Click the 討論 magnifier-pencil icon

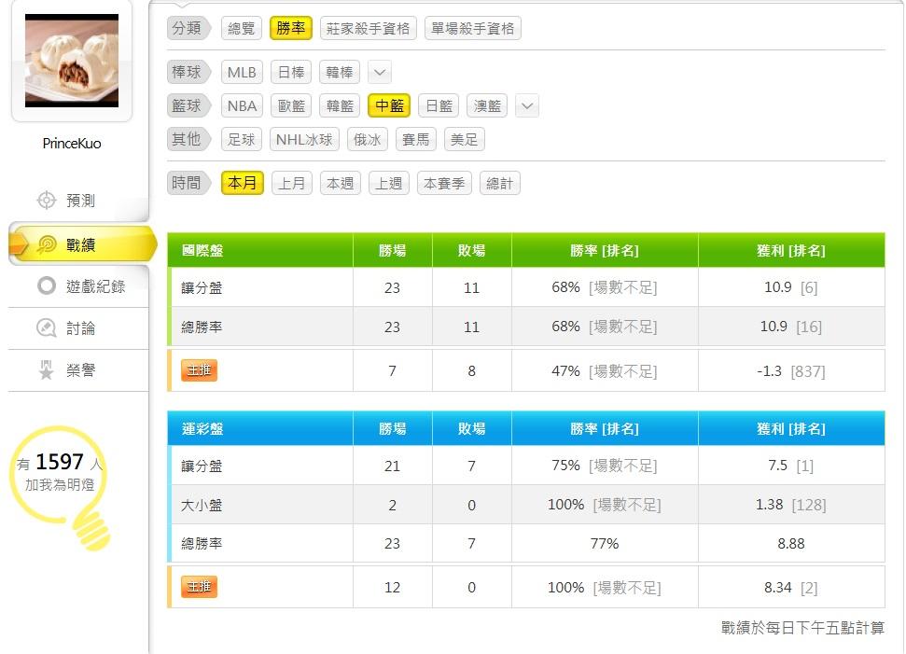(47, 327)
